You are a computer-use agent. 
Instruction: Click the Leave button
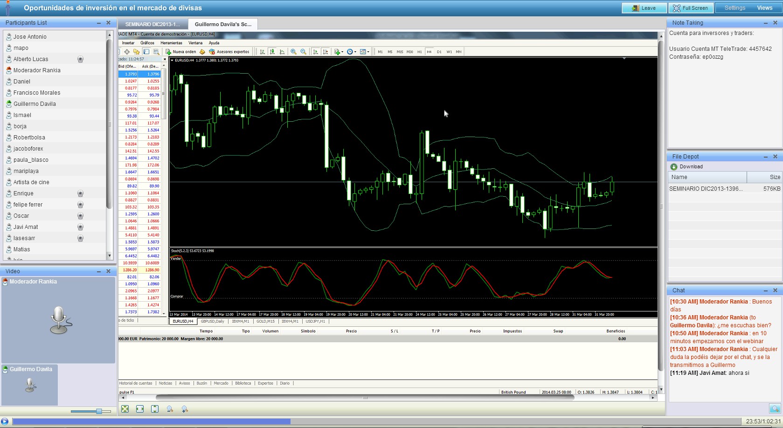[644, 8]
